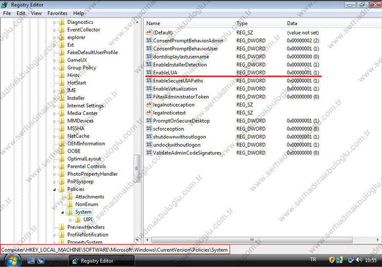This screenshot has height=267, width=382.
Task: Click the 10:55 taskbar clock
Action: pos(371,260)
